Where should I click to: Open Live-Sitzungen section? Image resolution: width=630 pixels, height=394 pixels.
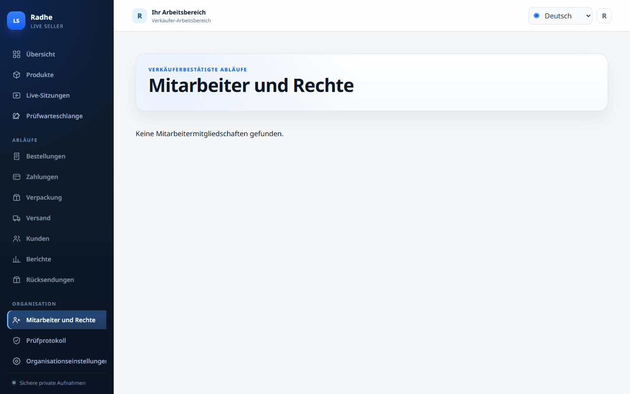(x=57, y=95)
